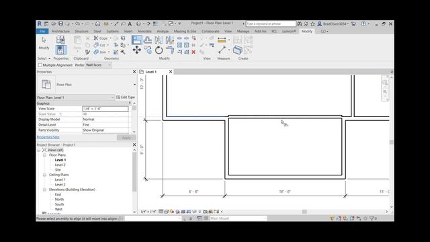The width and height of the screenshot is (430, 242).
Task: Collapse the Graphics properties section
Action: 130,103
